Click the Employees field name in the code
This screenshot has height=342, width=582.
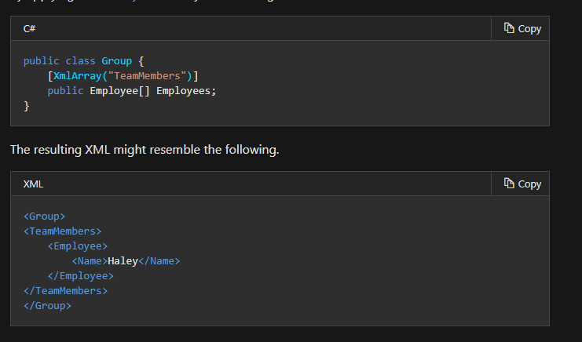tap(184, 91)
